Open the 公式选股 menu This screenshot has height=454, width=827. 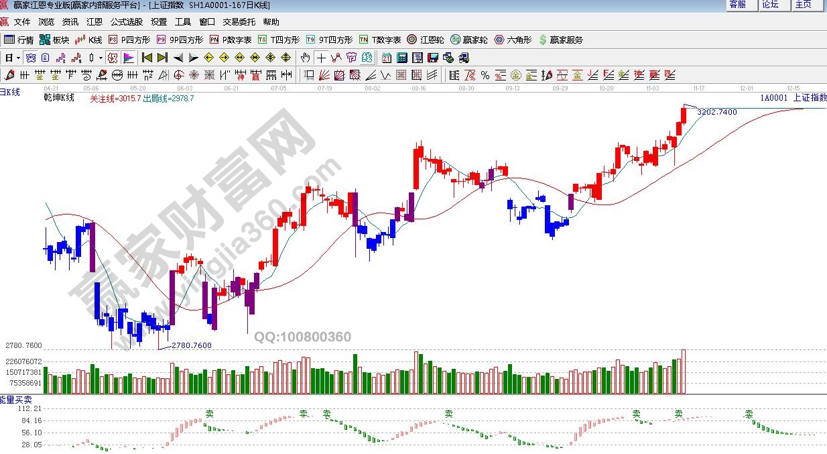click(126, 22)
